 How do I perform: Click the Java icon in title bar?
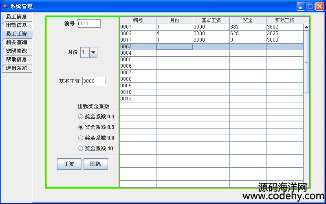tap(5, 6)
